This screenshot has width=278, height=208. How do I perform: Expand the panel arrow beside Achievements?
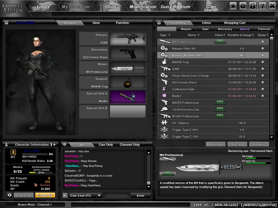57,170
